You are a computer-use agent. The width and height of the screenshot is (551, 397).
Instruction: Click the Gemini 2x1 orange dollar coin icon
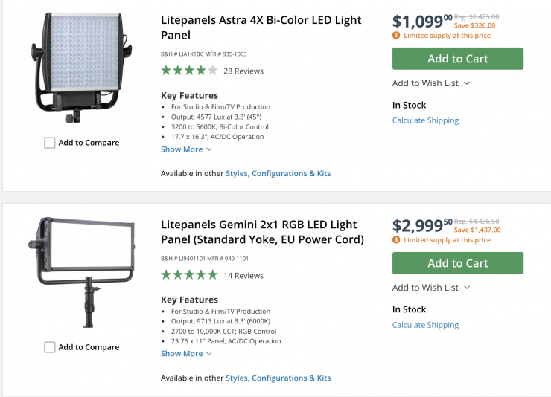click(396, 239)
